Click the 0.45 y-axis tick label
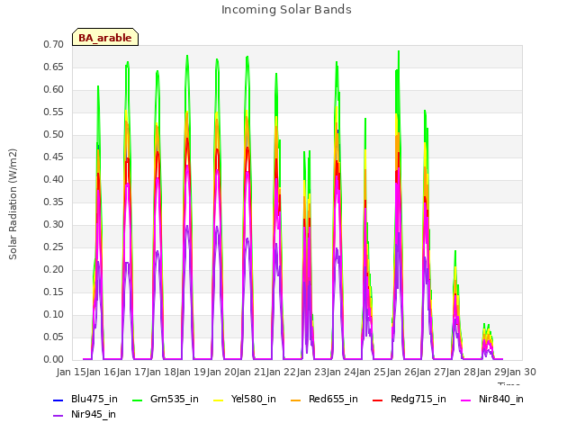Image resolution: width=576 pixels, height=432 pixels. pos(54,157)
